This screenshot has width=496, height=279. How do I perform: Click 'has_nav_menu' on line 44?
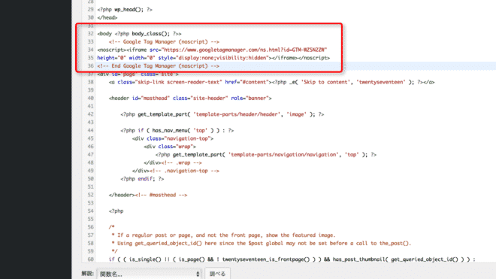tap(170, 130)
